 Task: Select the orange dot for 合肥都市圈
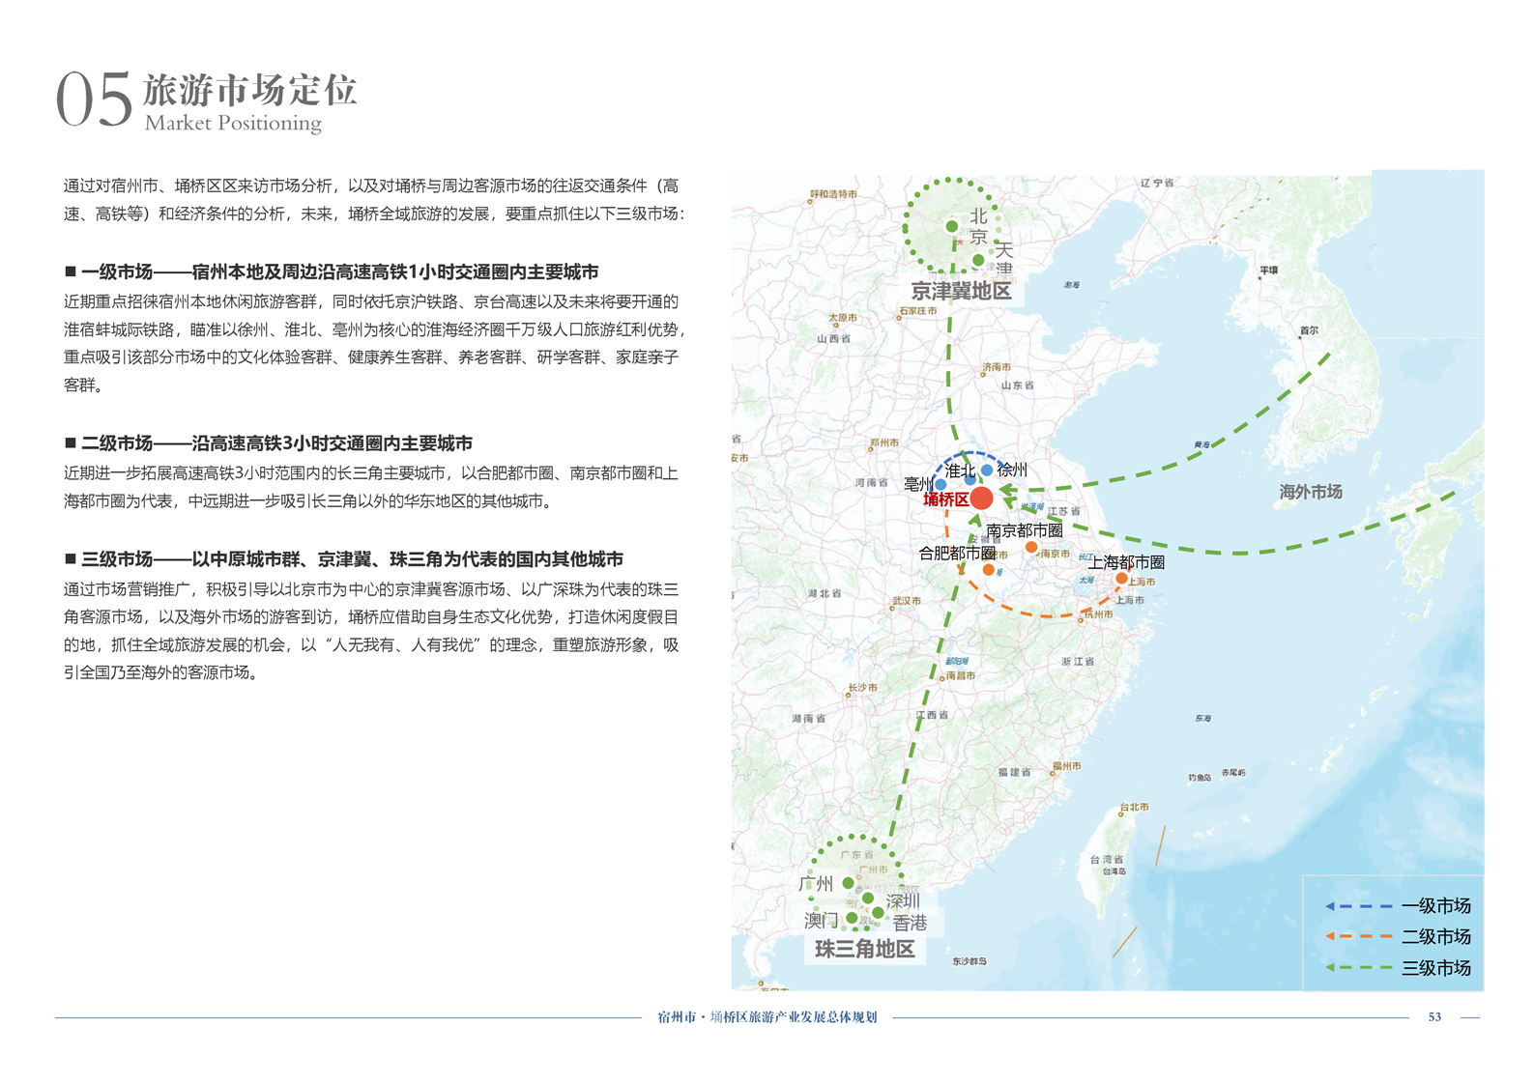[x=988, y=570]
